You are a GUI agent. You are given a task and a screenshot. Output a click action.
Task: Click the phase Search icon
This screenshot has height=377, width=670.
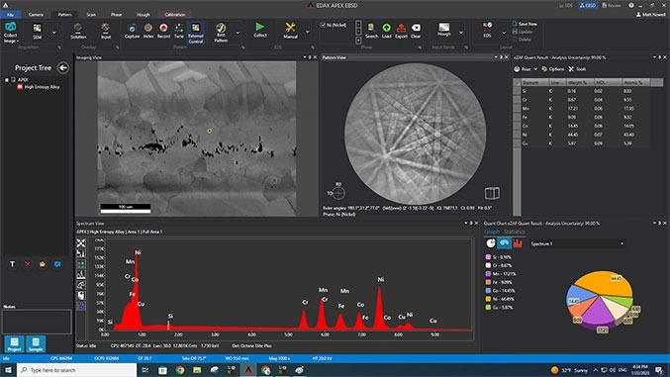(371, 28)
